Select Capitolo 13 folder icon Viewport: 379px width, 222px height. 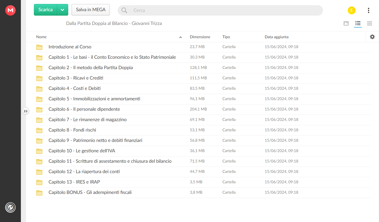point(39,182)
